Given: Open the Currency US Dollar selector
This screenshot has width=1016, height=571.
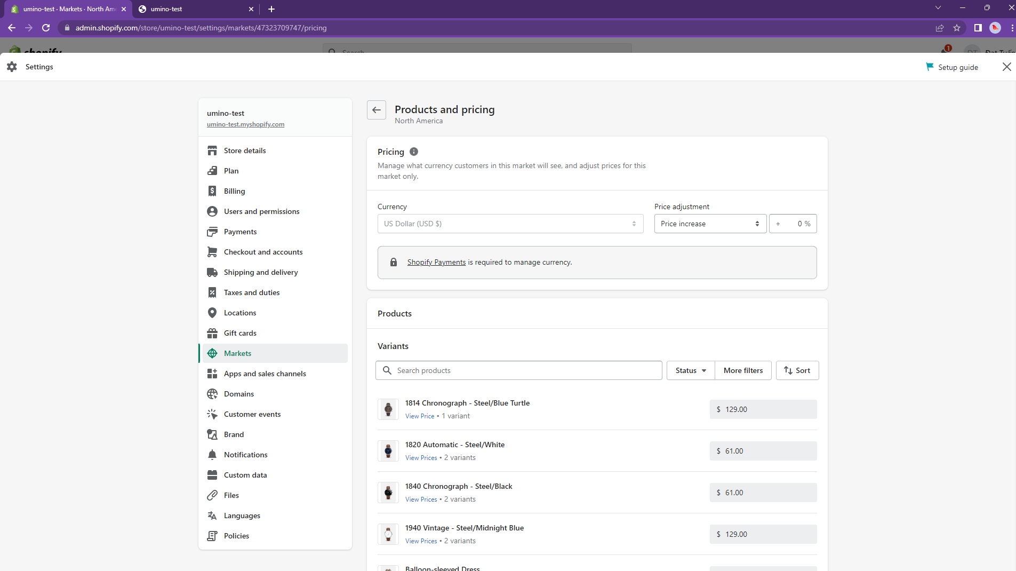Looking at the screenshot, I should 509,224.
